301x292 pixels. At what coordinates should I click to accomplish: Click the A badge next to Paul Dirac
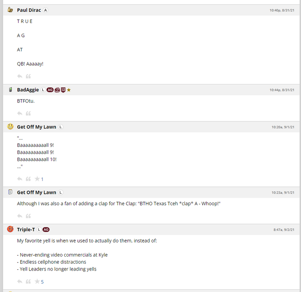click(x=45, y=10)
